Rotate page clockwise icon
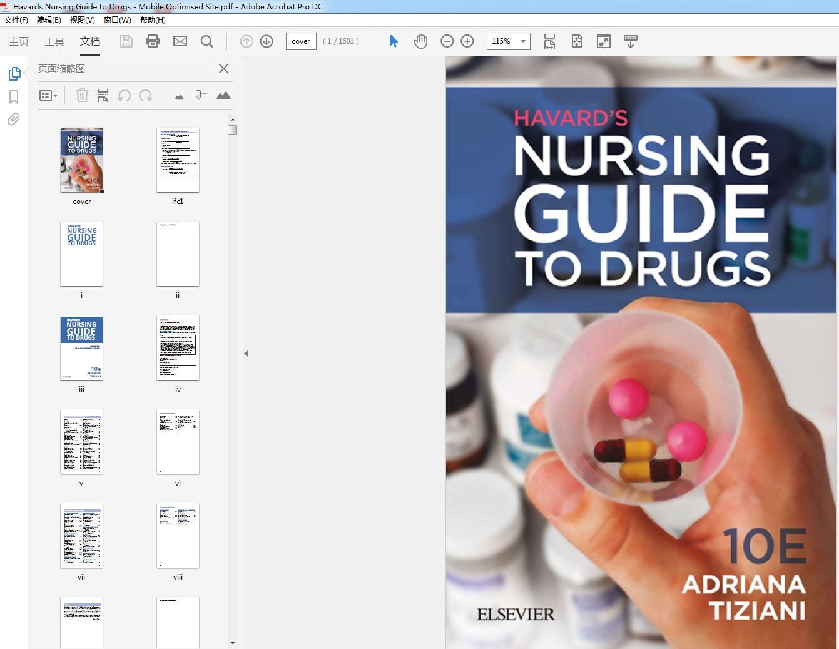Screen dimensions: 839x649 point(146,95)
